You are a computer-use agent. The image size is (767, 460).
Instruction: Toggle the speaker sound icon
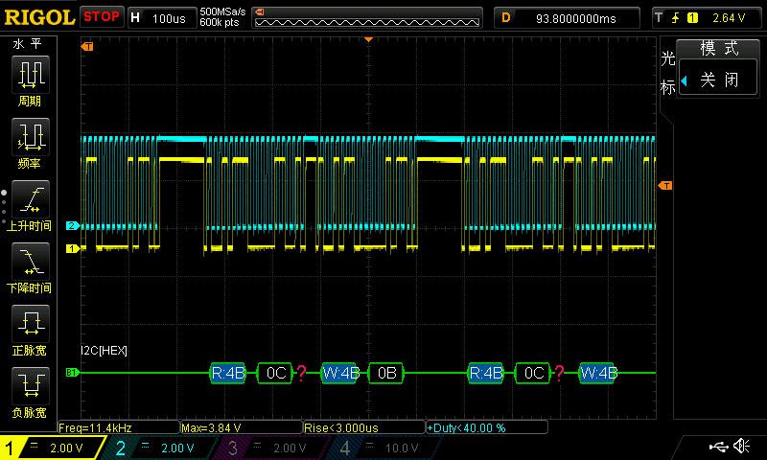742,447
